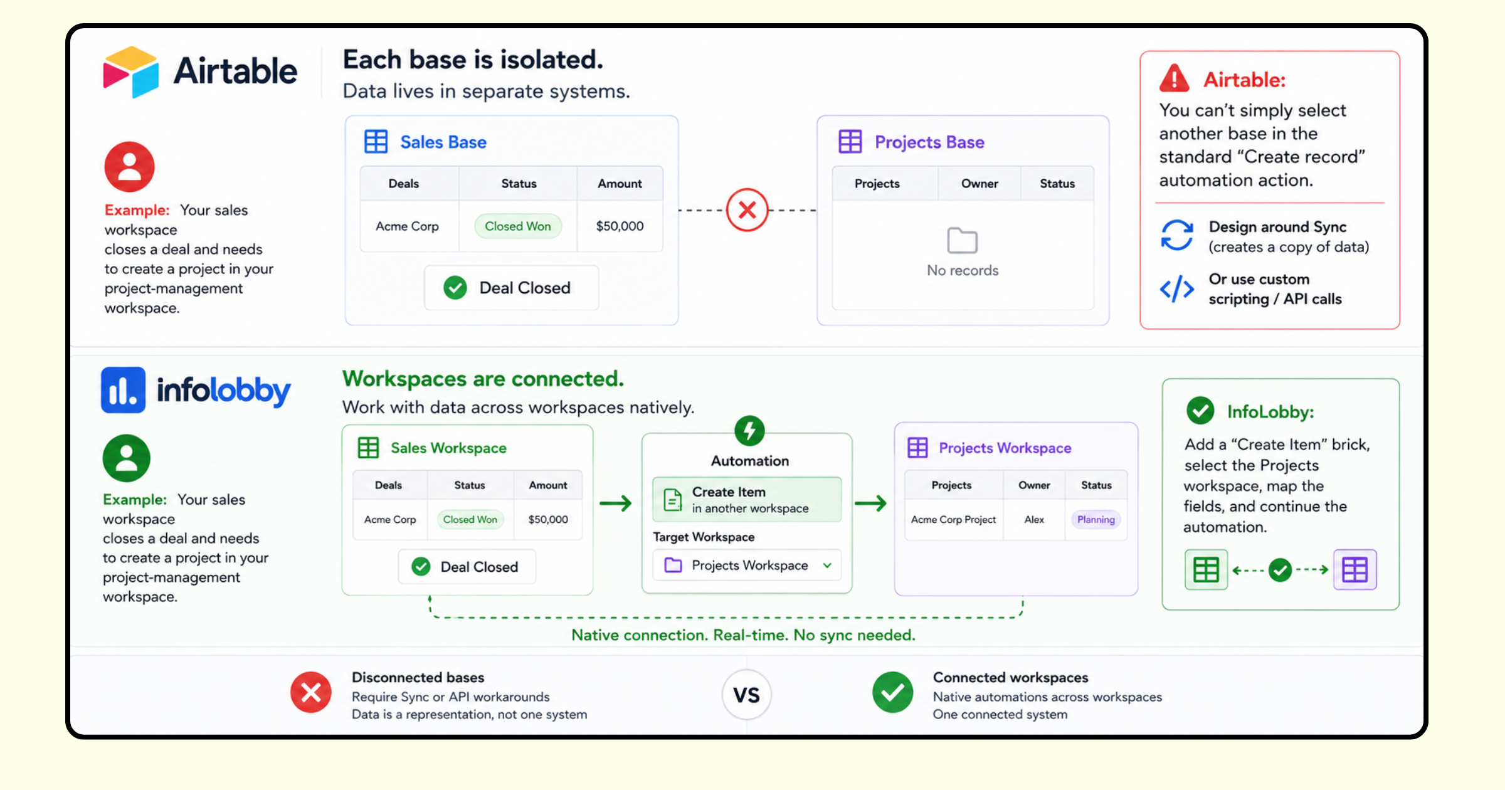Click the Automation lightning bolt icon
Viewport: 1505px width, 790px height.
coord(749,431)
